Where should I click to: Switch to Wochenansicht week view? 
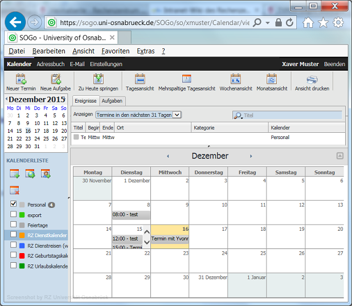[x=236, y=82]
